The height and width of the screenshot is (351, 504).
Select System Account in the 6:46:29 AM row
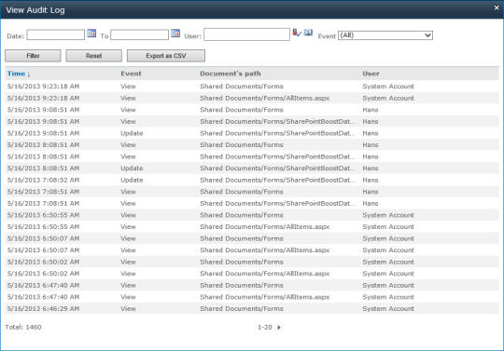click(x=388, y=309)
